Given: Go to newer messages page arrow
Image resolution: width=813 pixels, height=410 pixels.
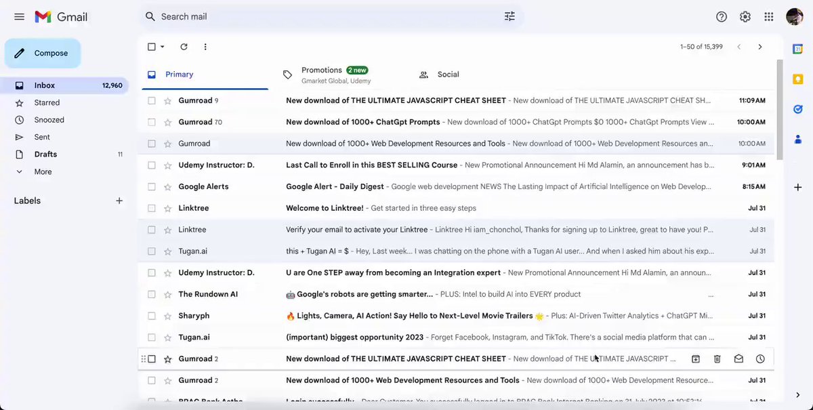Looking at the screenshot, I should click(738, 47).
